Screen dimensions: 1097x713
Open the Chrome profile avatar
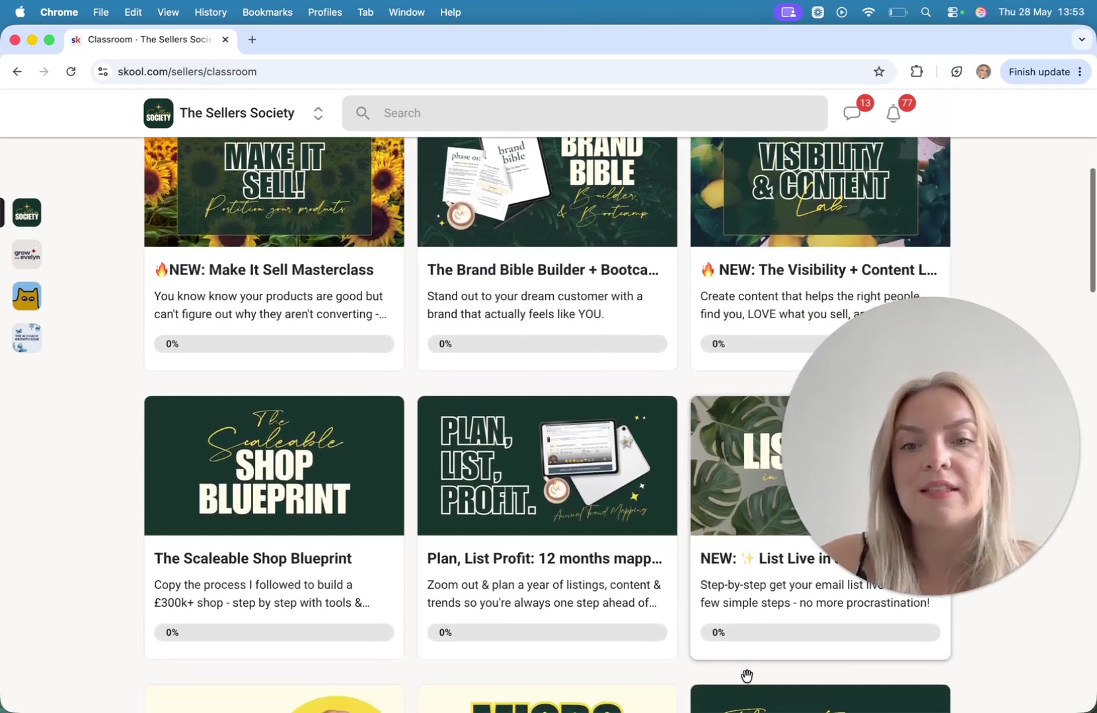(983, 71)
